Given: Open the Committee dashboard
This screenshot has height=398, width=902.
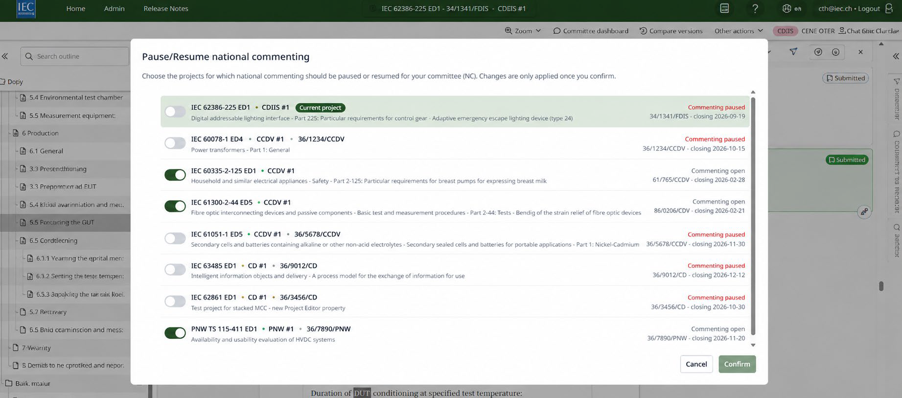Looking at the screenshot, I should [x=591, y=31].
